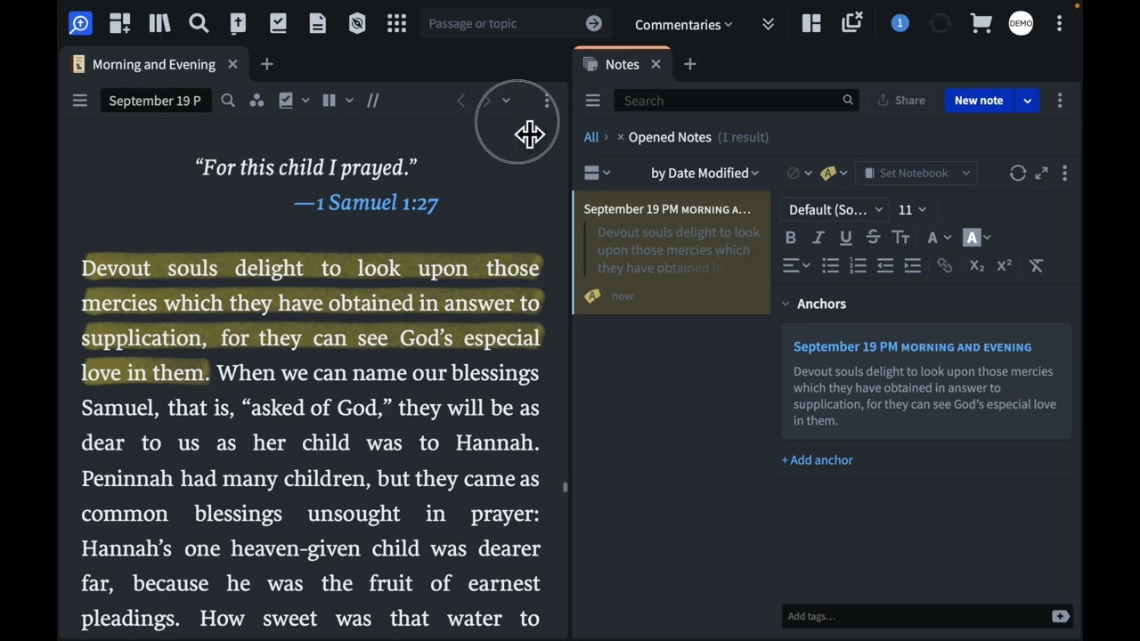Click the All breadcrumb in Notes
The height and width of the screenshot is (641, 1140).
[591, 137]
